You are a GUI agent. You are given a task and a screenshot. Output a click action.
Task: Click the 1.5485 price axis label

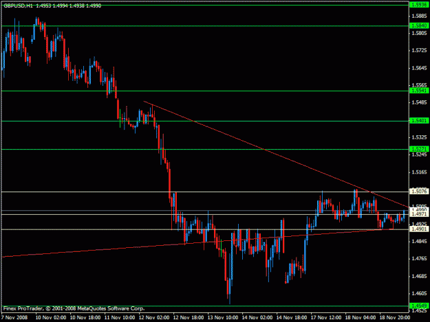(x=419, y=102)
